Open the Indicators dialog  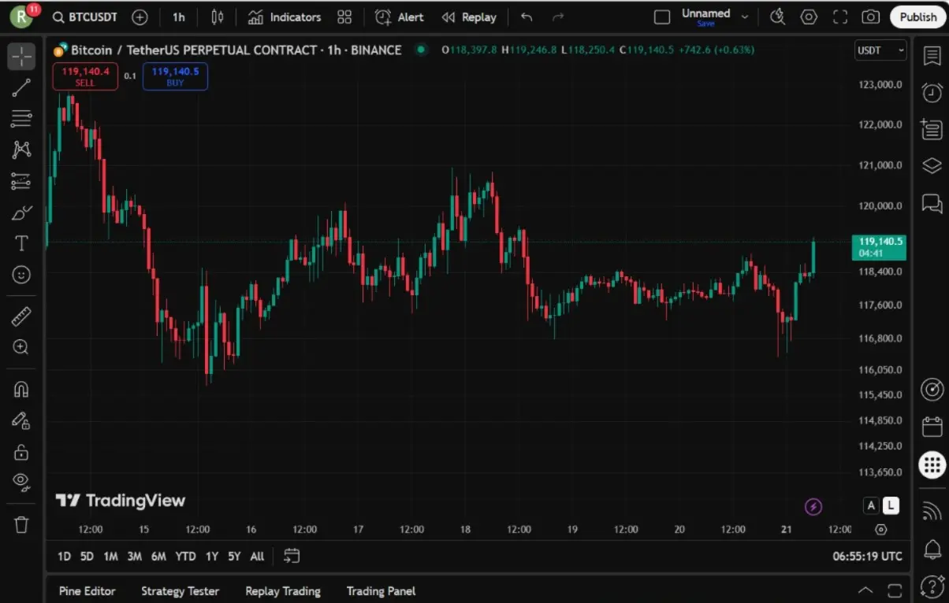click(285, 17)
